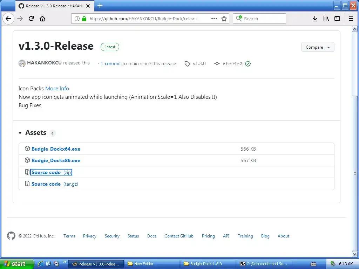This screenshot has width=359, height=269.
Task: Show site information icon in address bar
Action: 77,19
